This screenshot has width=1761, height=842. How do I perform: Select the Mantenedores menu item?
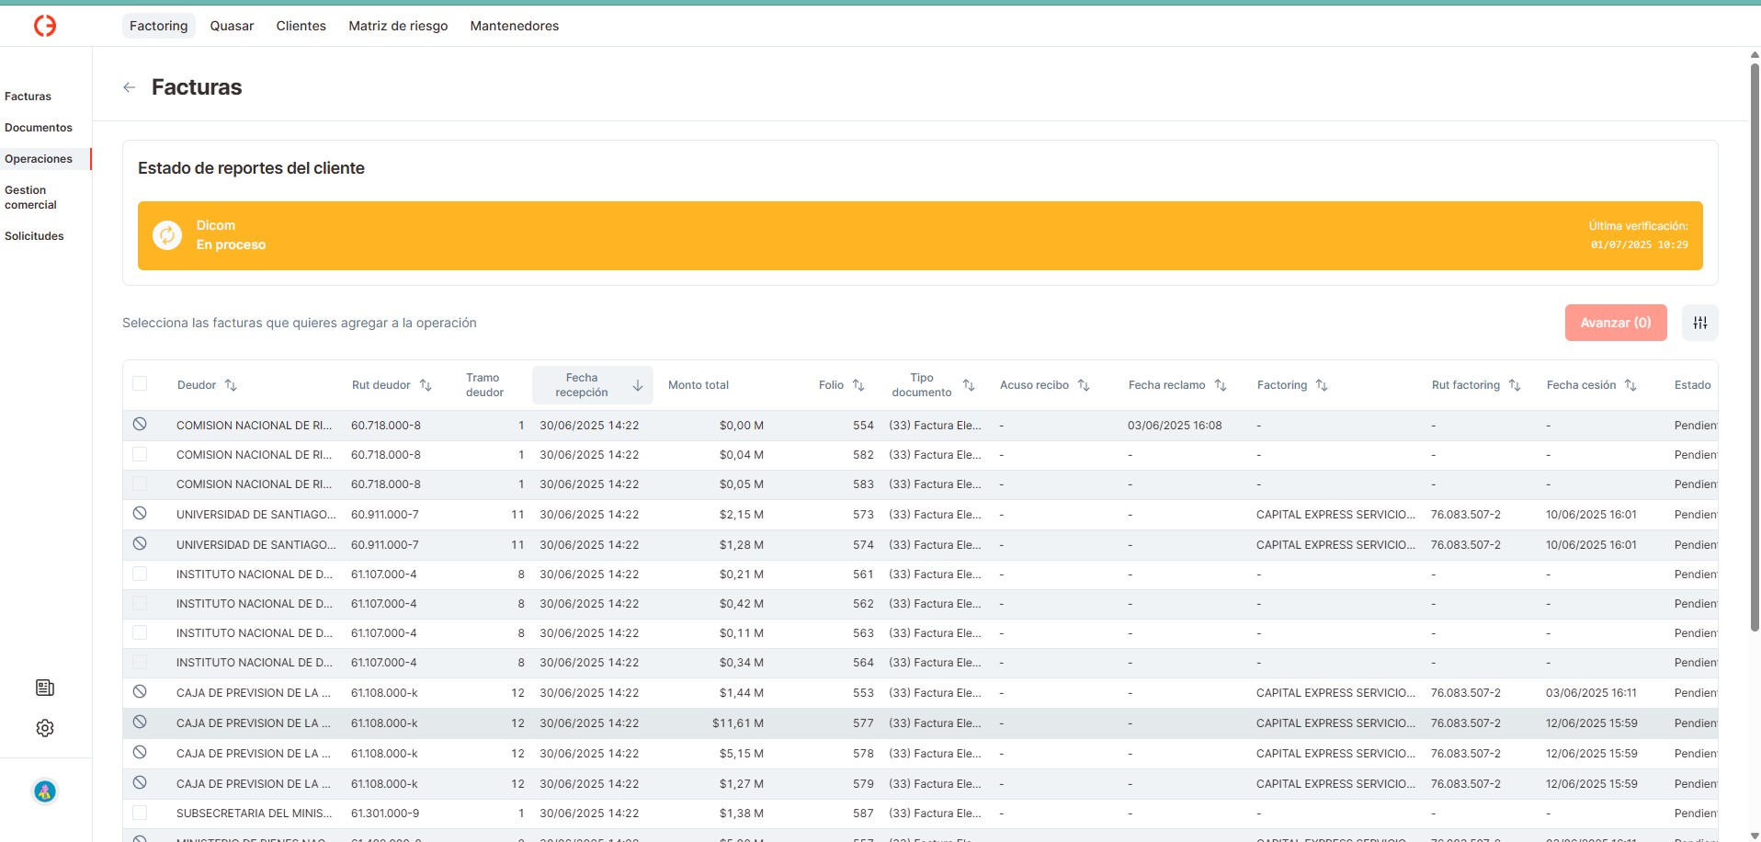(x=514, y=26)
